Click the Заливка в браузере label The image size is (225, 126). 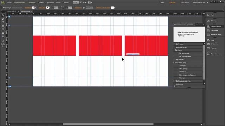pyautogui.click(x=103, y=8)
